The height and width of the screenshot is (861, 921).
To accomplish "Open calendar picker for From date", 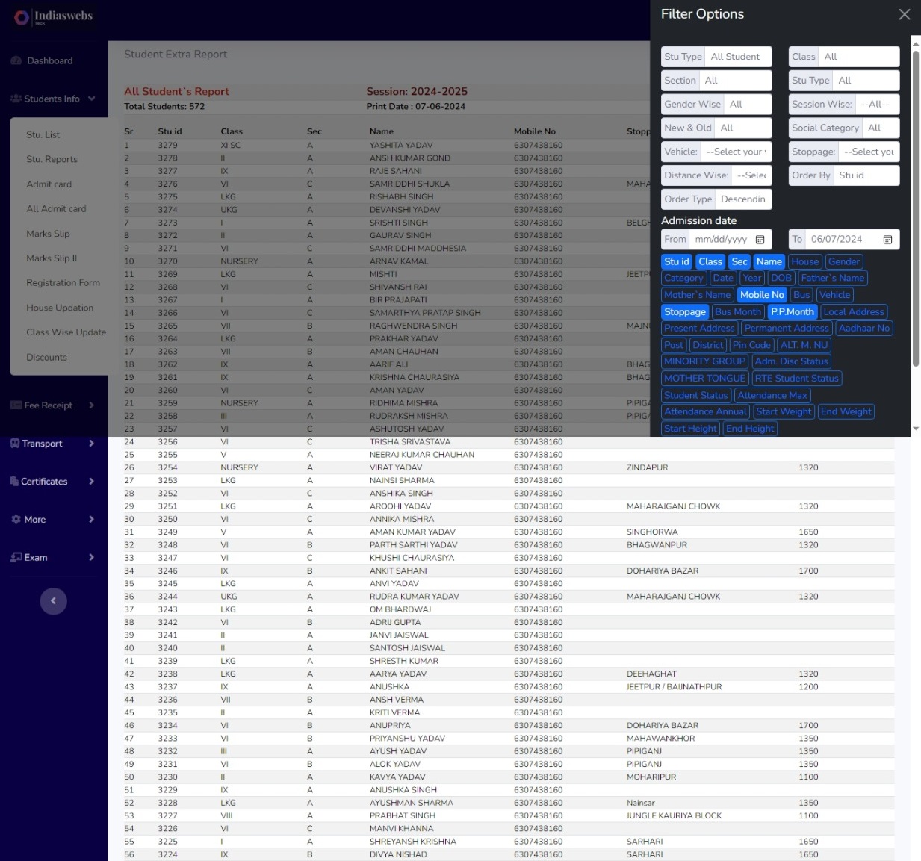I will [x=760, y=240].
